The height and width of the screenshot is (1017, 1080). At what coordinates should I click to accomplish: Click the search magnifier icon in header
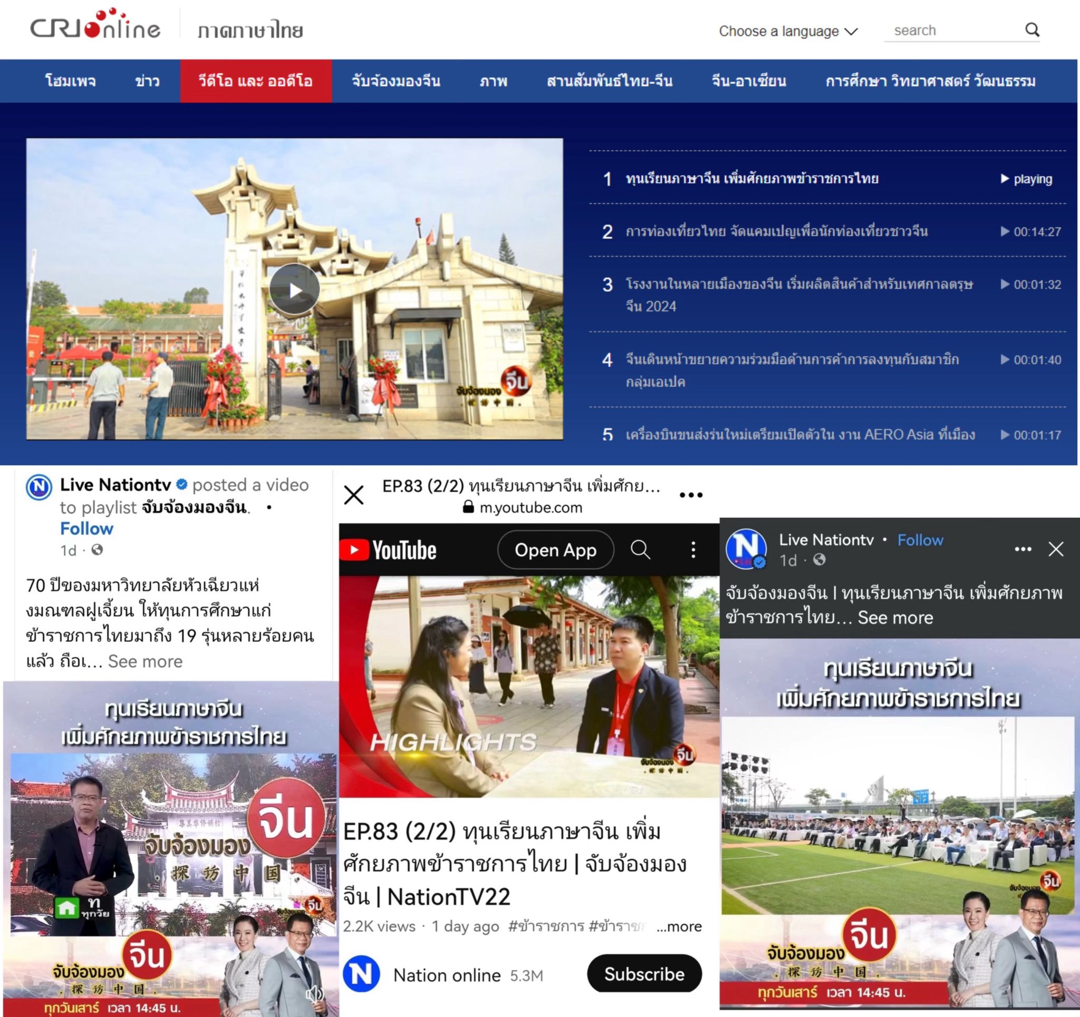click(x=1031, y=30)
